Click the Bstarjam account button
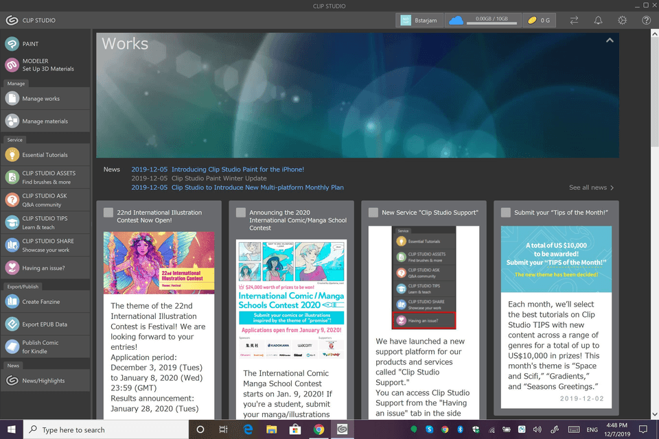 419,21
